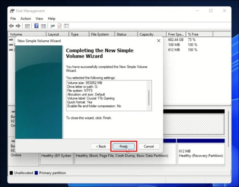
Task: Click Finish to complete the wizard
Action: [x=124, y=146]
